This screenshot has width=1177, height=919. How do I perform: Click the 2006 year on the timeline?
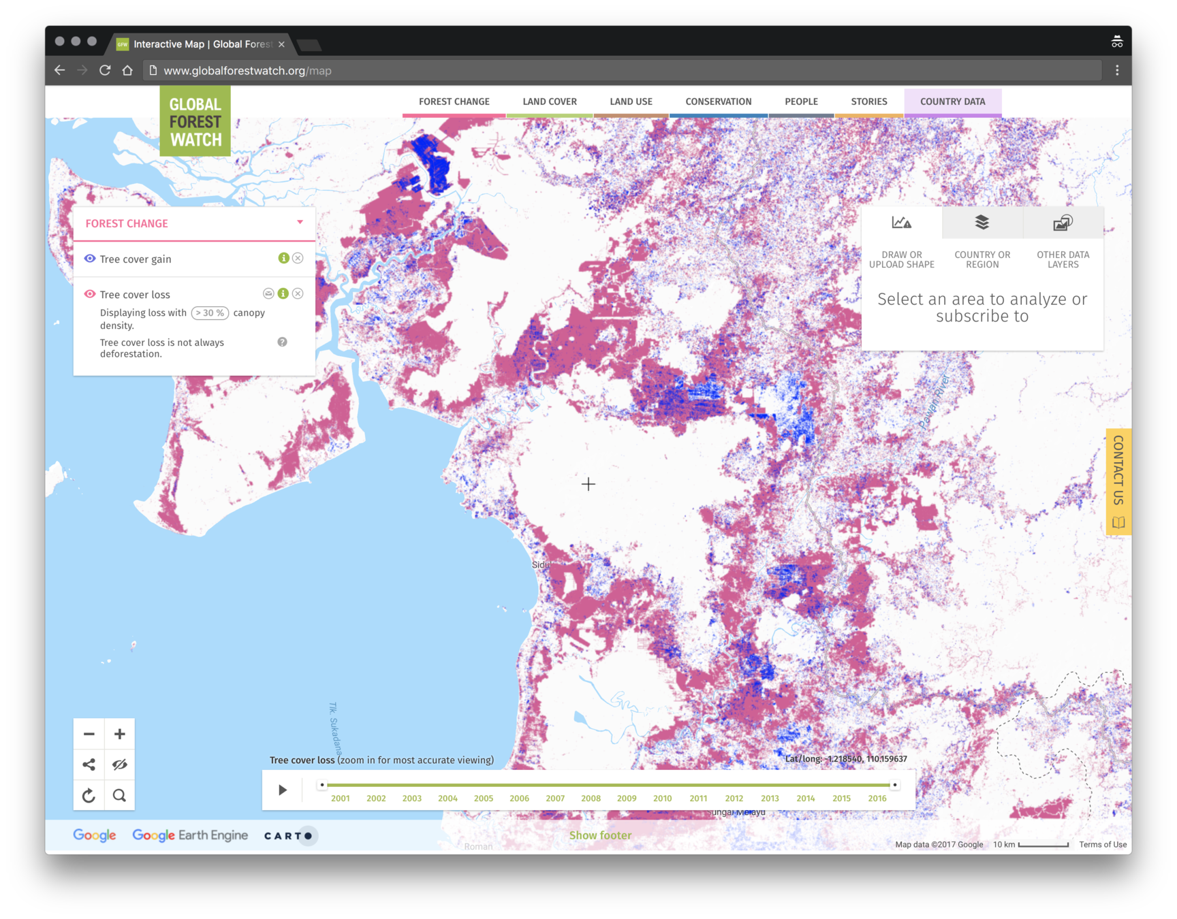[x=519, y=799]
